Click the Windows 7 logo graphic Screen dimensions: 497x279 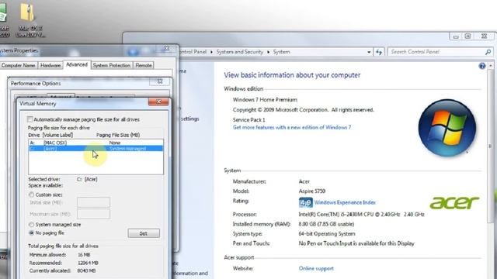pyautogui.click(x=447, y=128)
